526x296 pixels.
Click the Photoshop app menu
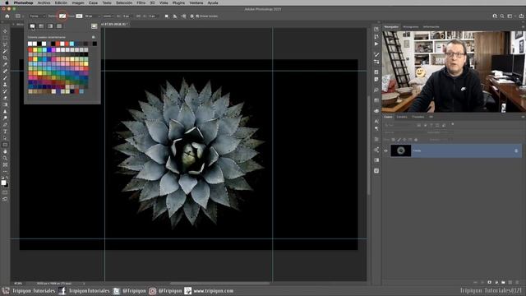pyautogui.click(x=23, y=2)
